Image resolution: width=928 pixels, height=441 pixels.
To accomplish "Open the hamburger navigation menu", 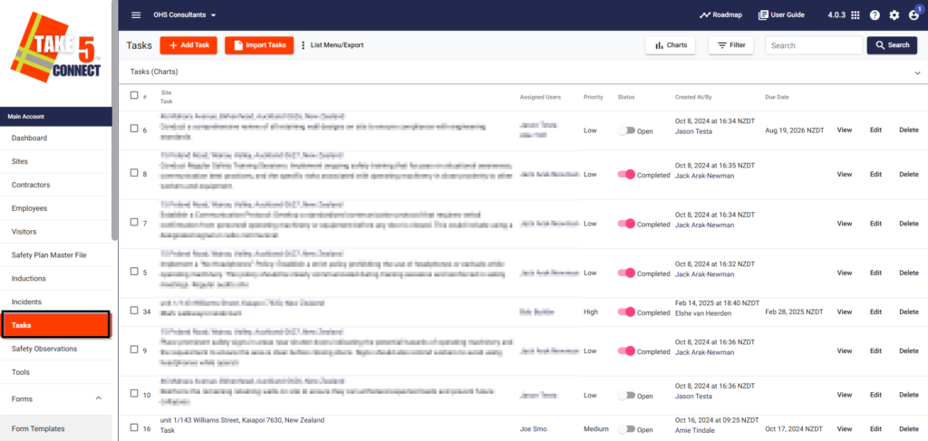I will [136, 14].
